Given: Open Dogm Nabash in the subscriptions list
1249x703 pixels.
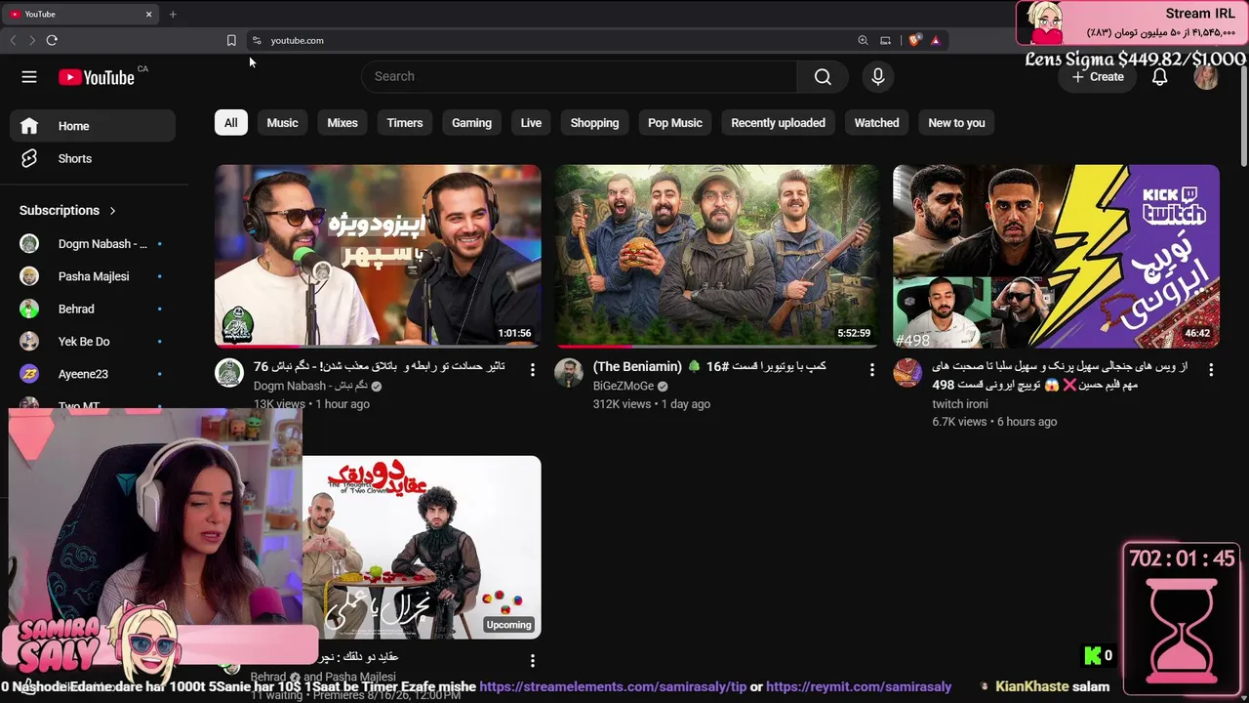Looking at the screenshot, I should pos(93,244).
